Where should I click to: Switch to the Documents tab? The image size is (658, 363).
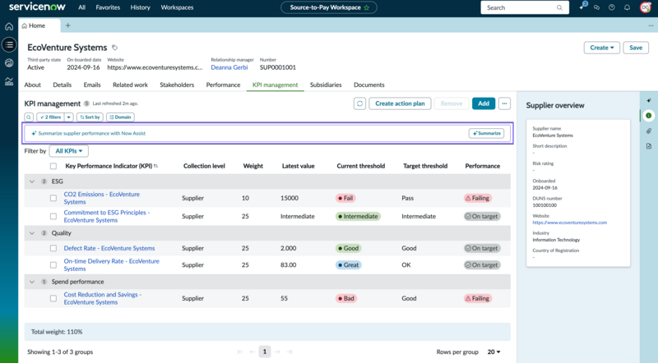pyautogui.click(x=368, y=85)
